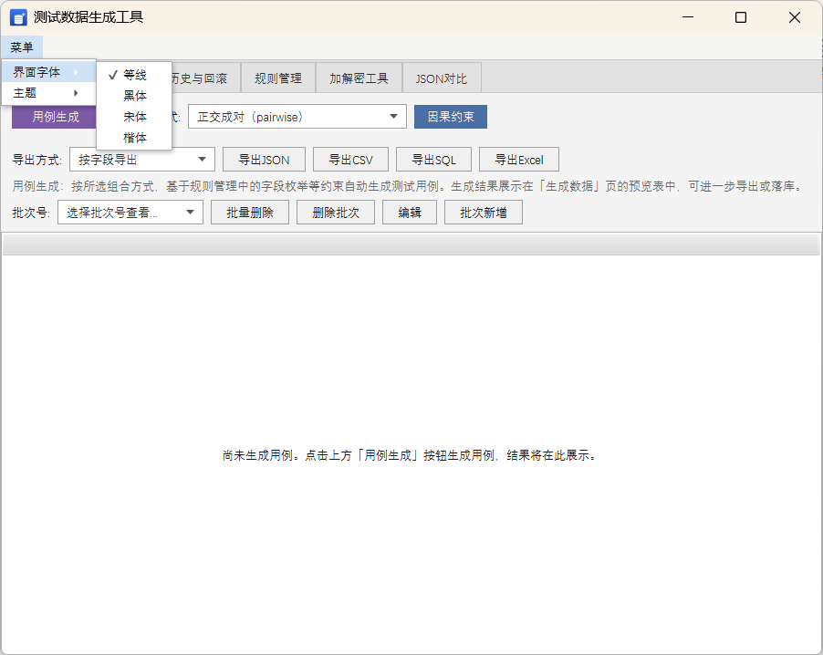Click the 批次新增 button
The width and height of the screenshot is (823, 655).
click(484, 213)
